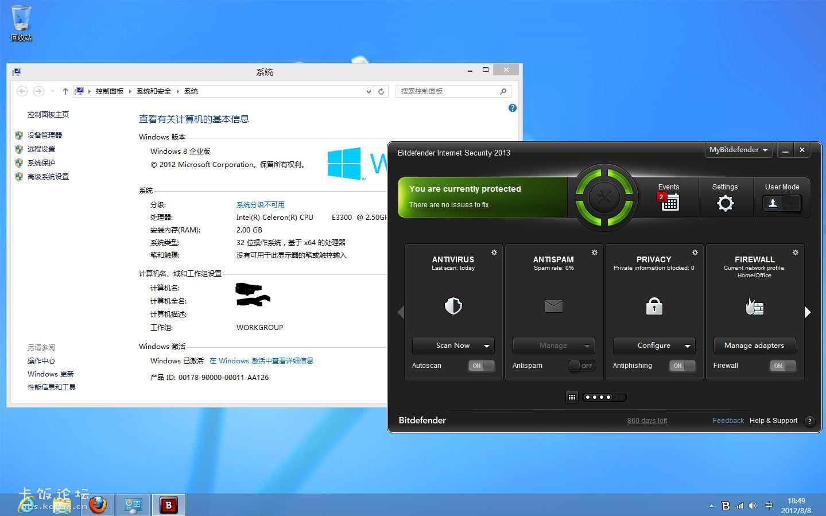Click the Antivirus shield icon
The image size is (826, 516).
(x=453, y=306)
